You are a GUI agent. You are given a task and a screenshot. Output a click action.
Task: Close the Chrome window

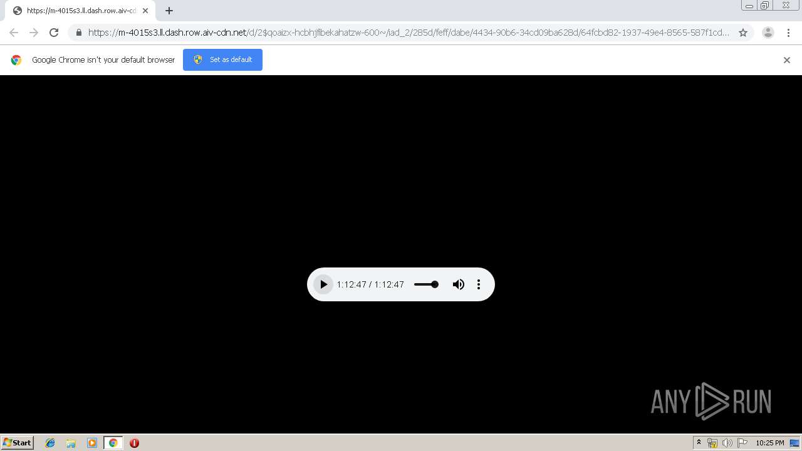786,6
